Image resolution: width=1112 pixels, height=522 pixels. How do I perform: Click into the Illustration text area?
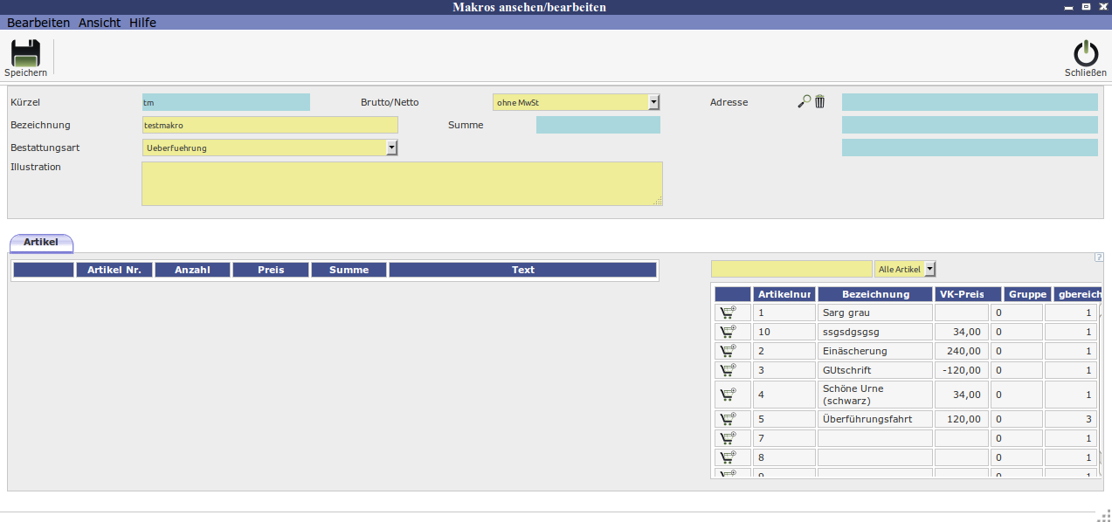[402, 183]
